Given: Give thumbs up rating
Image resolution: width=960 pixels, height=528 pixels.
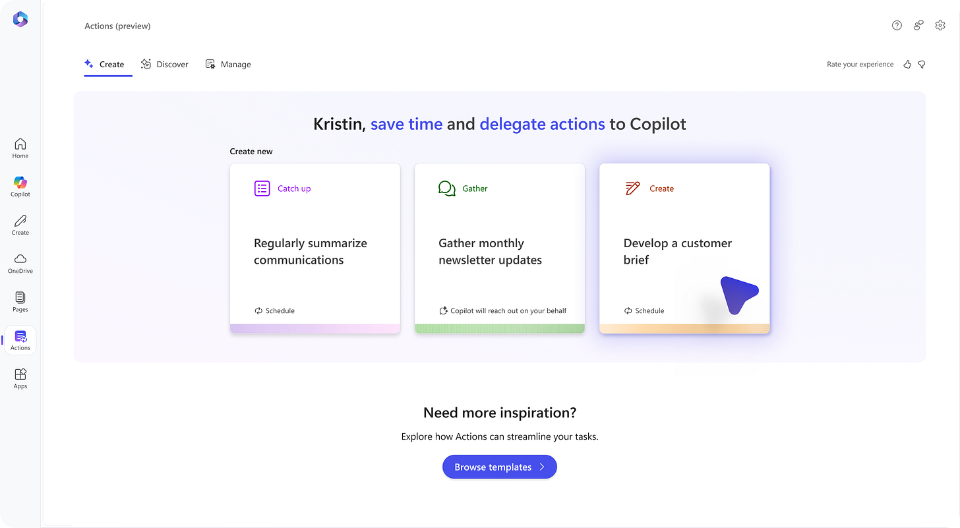Looking at the screenshot, I should [x=907, y=64].
